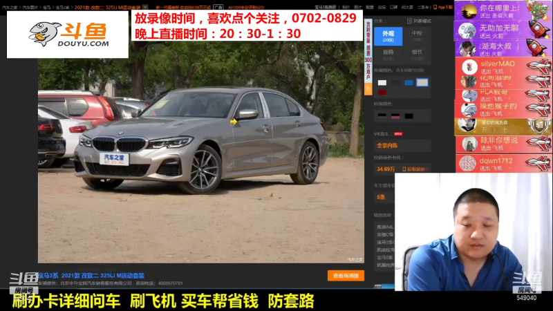Open the 论坛 forum menu item

pos(382,7)
